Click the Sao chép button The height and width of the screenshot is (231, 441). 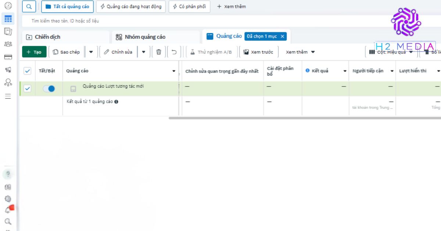(x=67, y=52)
